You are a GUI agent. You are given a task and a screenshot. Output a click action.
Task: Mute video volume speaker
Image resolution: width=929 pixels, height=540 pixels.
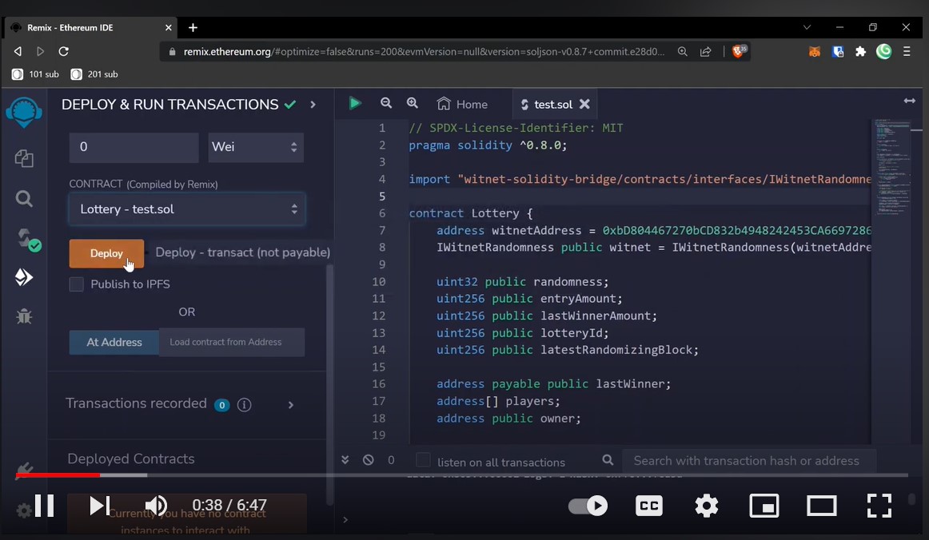[x=157, y=506]
